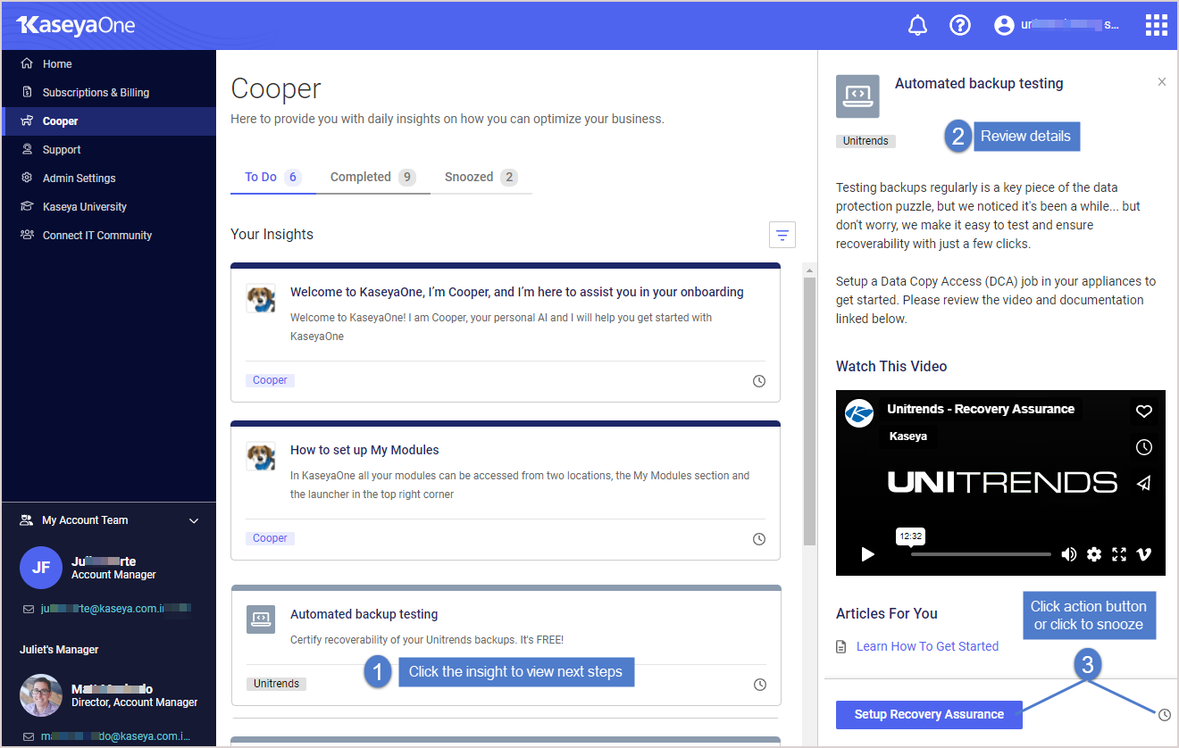
Task: Open the user account avatar menu
Action: point(1005,25)
